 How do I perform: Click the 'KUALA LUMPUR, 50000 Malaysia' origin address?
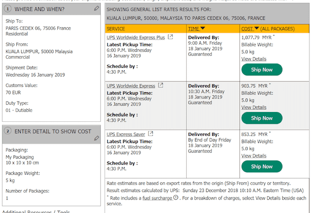pyautogui.click(x=39, y=52)
